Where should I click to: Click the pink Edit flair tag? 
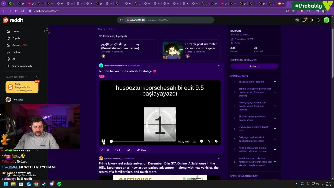pyautogui.click(x=102, y=76)
